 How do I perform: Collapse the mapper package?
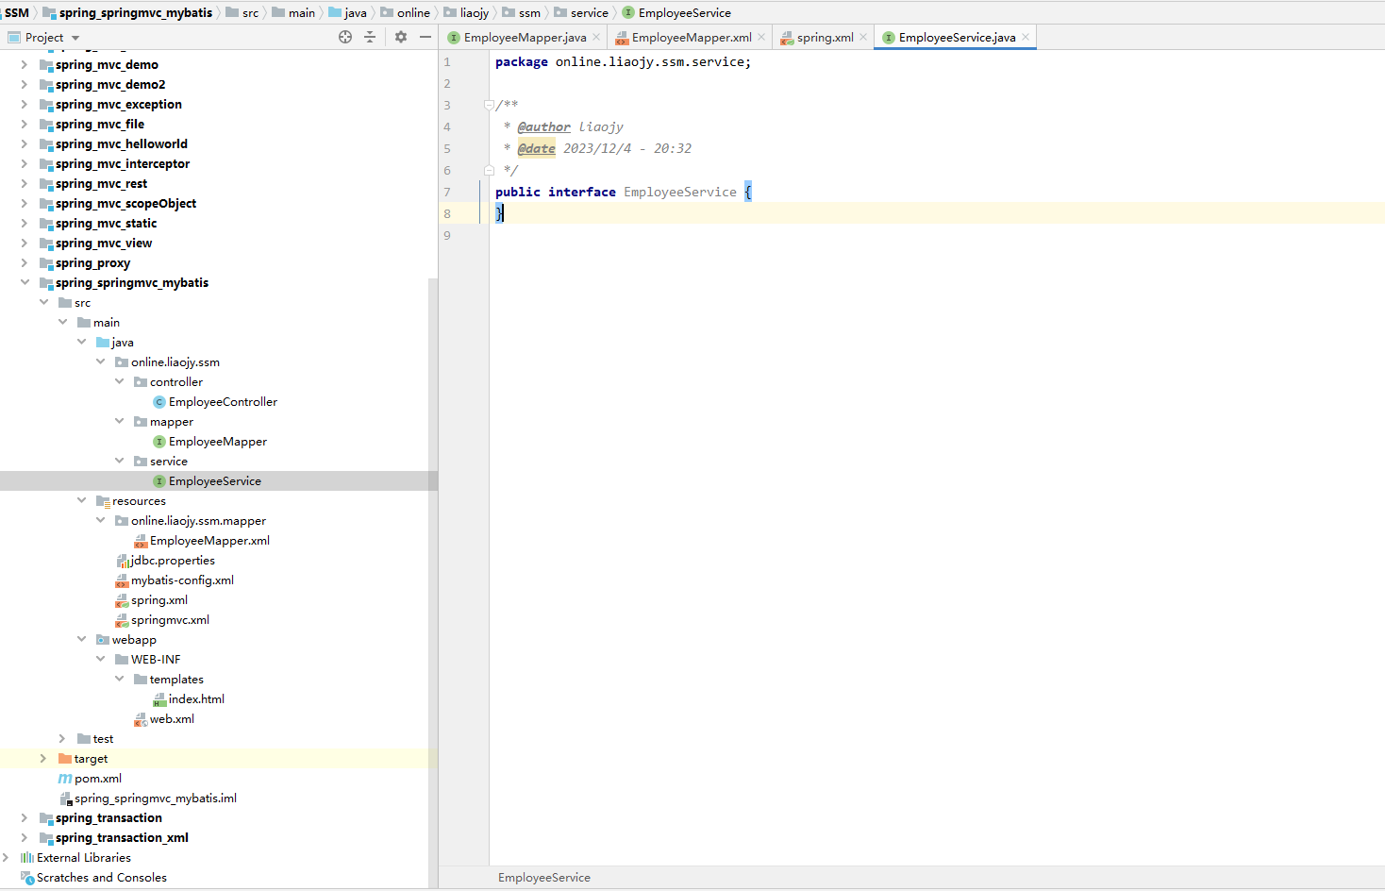pyautogui.click(x=120, y=421)
